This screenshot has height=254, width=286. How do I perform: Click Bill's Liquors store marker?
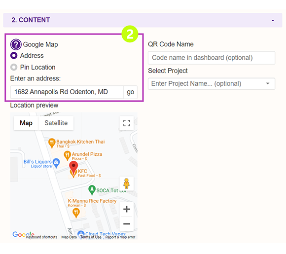56,163
